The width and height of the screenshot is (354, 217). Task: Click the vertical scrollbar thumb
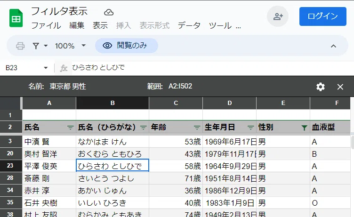pyautogui.click(x=353, y=142)
